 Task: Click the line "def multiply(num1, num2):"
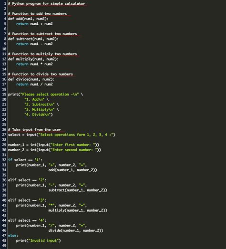(33, 59)
